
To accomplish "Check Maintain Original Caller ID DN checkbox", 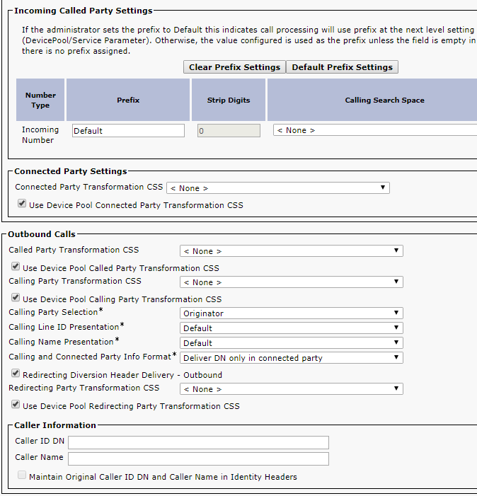I will coord(22,475).
